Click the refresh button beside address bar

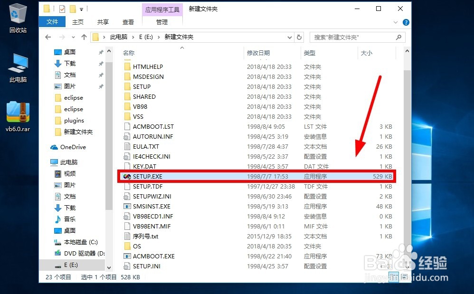pyautogui.click(x=299, y=37)
